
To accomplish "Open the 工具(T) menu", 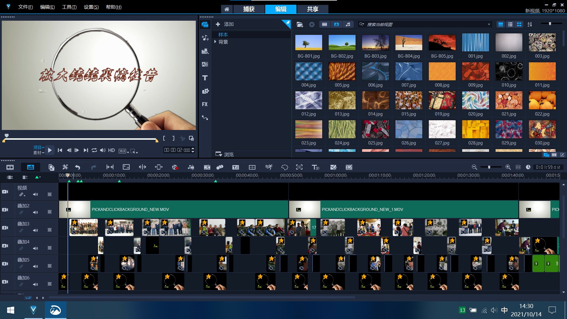I will click(69, 7).
